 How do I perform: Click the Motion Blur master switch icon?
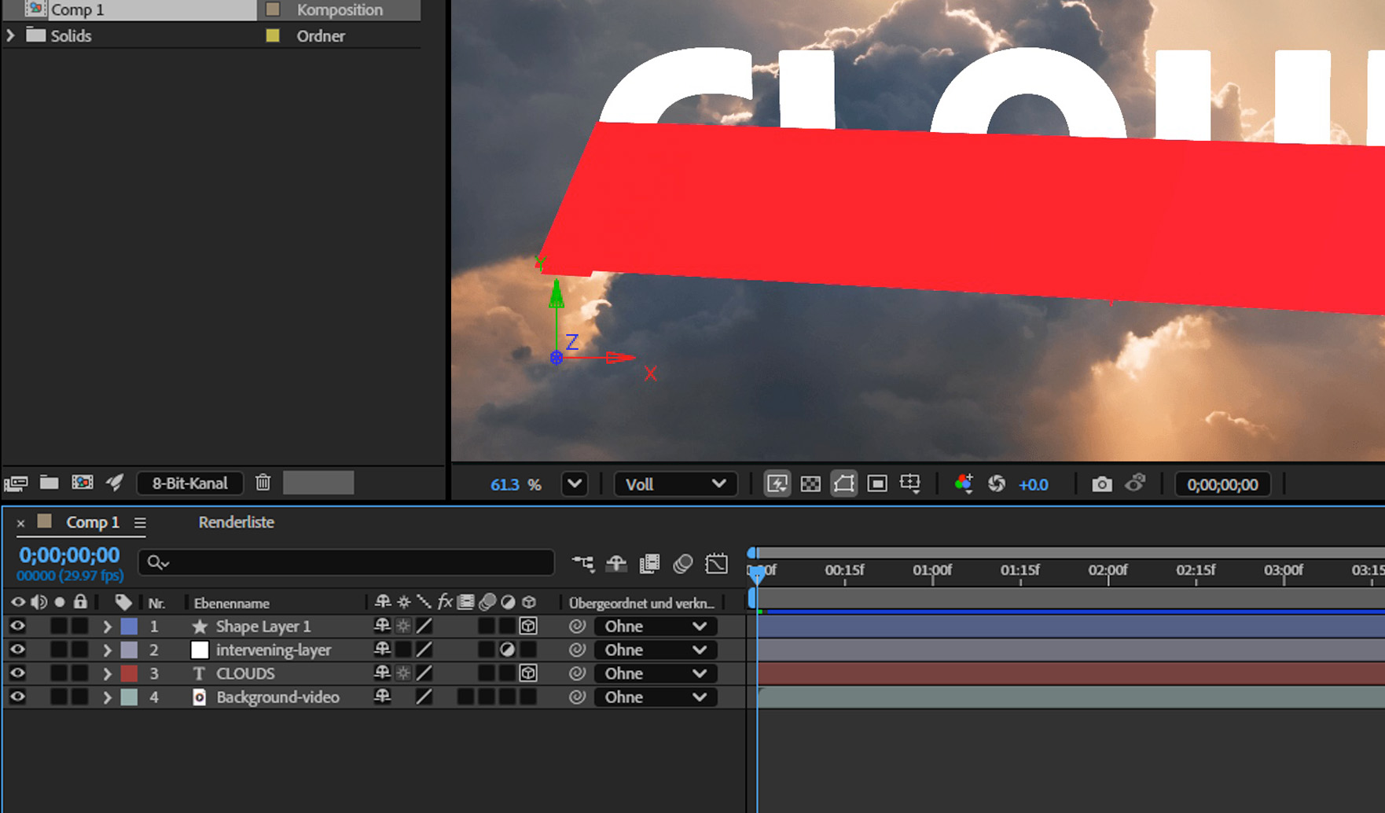682,564
